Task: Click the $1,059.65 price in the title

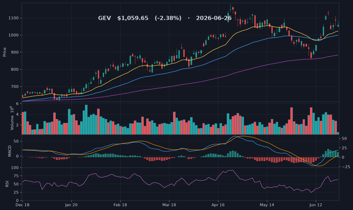Action: (133, 18)
